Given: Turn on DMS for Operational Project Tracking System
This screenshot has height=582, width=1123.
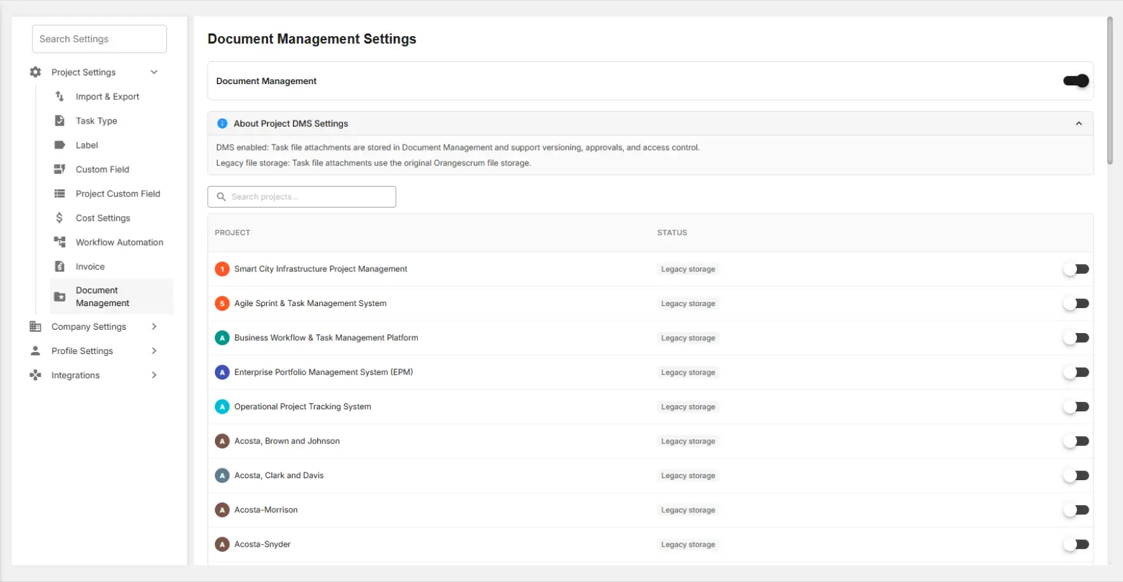Looking at the screenshot, I should [x=1076, y=407].
